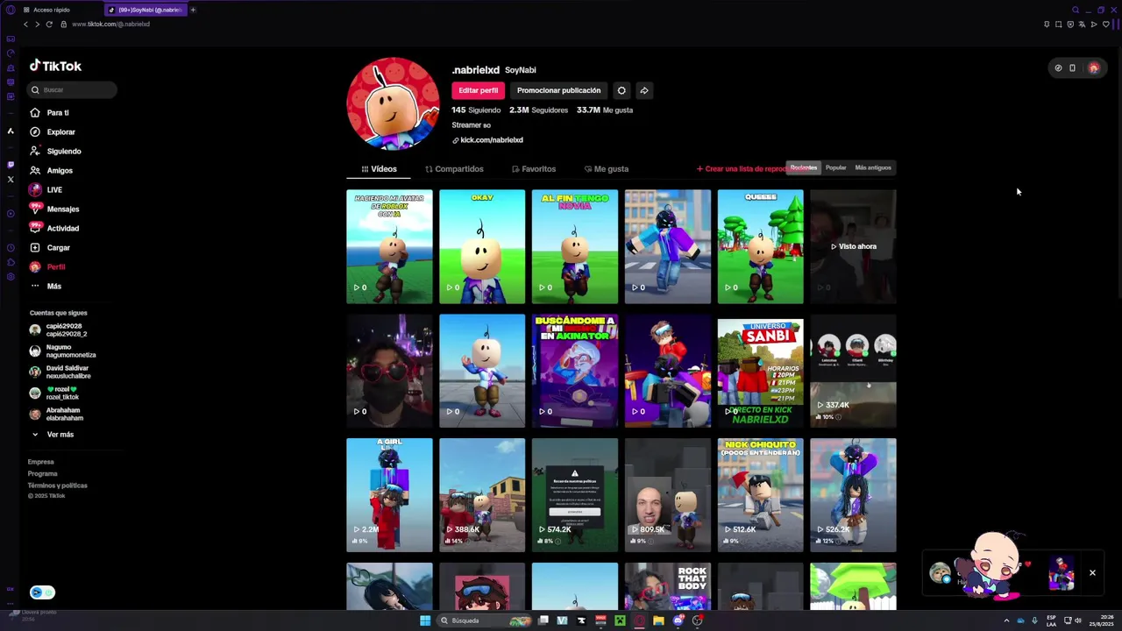
Task: Open the 'Visto ahora' video thumbnail
Action: tap(853, 246)
